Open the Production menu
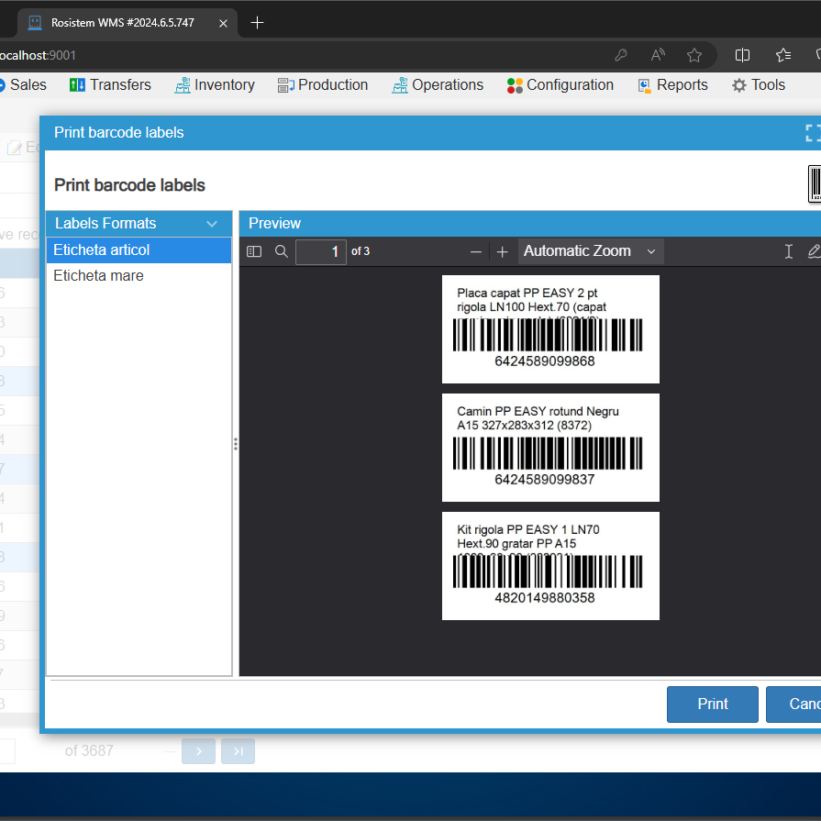Screen dimensions: 821x821 323,84
